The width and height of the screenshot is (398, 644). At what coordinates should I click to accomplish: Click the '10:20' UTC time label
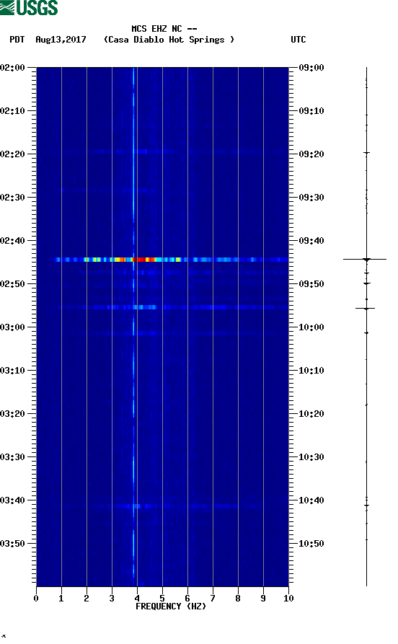click(x=311, y=414)
